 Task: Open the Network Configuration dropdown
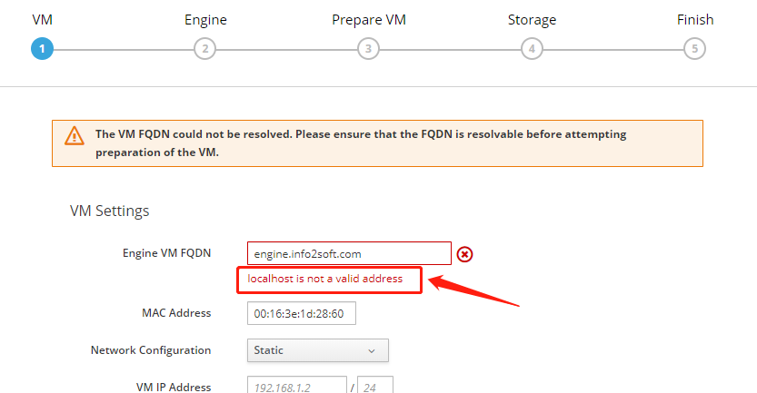point(317,350)
